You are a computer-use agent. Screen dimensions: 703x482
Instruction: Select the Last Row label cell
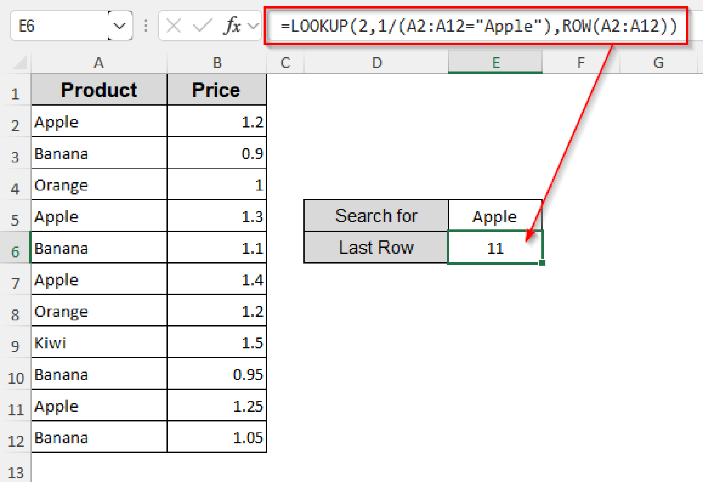tap(376, 247)
